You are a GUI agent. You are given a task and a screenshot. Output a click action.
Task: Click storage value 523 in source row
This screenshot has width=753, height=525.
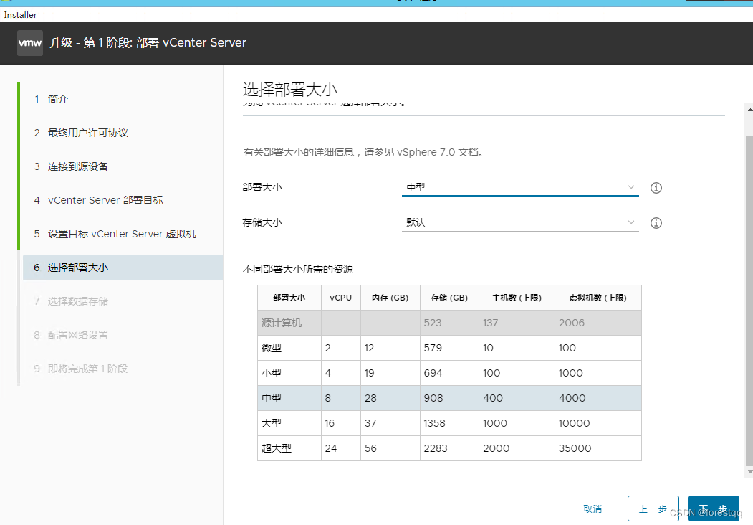click(x=433, y=323)
